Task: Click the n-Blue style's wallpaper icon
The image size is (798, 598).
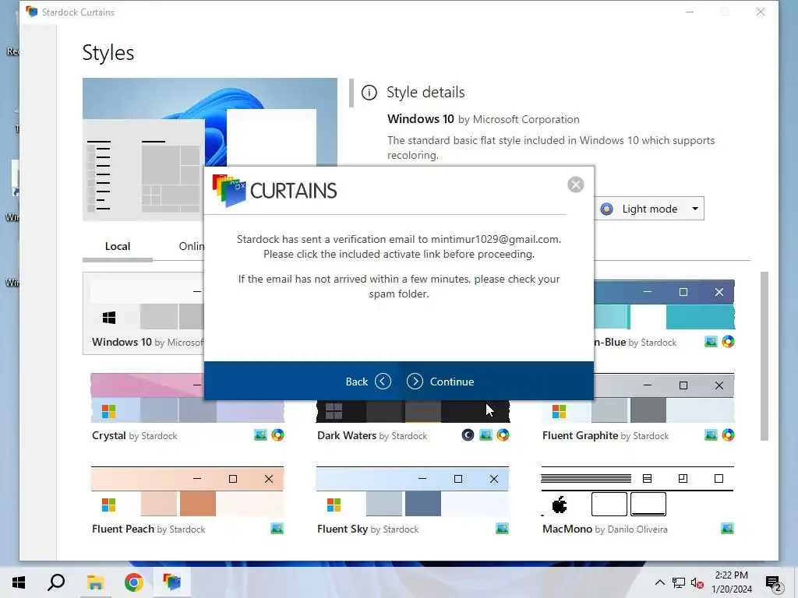Action: [711, 342]
